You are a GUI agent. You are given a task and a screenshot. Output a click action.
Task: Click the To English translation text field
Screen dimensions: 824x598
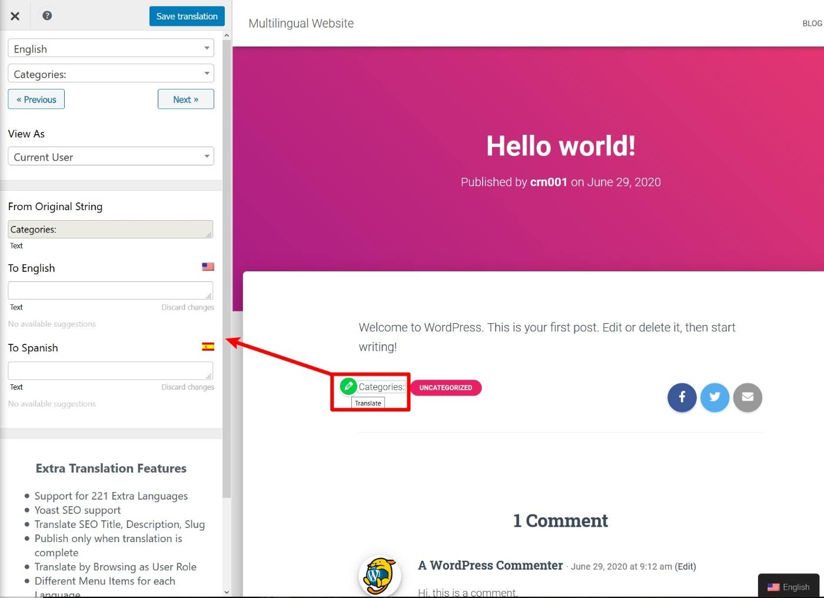click(x=110, y=290)
